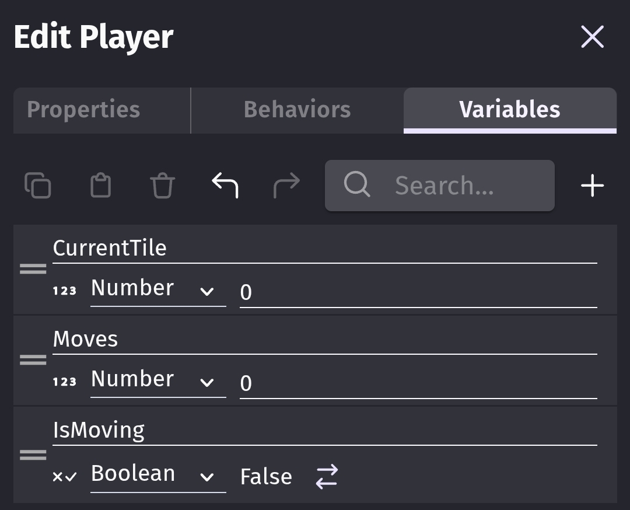Click the copy variables icon

38,186
